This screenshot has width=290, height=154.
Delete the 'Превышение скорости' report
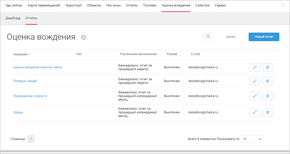tap(267, 96)
